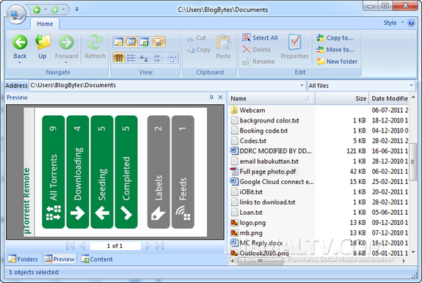
Task: Click the green Back arrow icon
Action: point(20,43)
